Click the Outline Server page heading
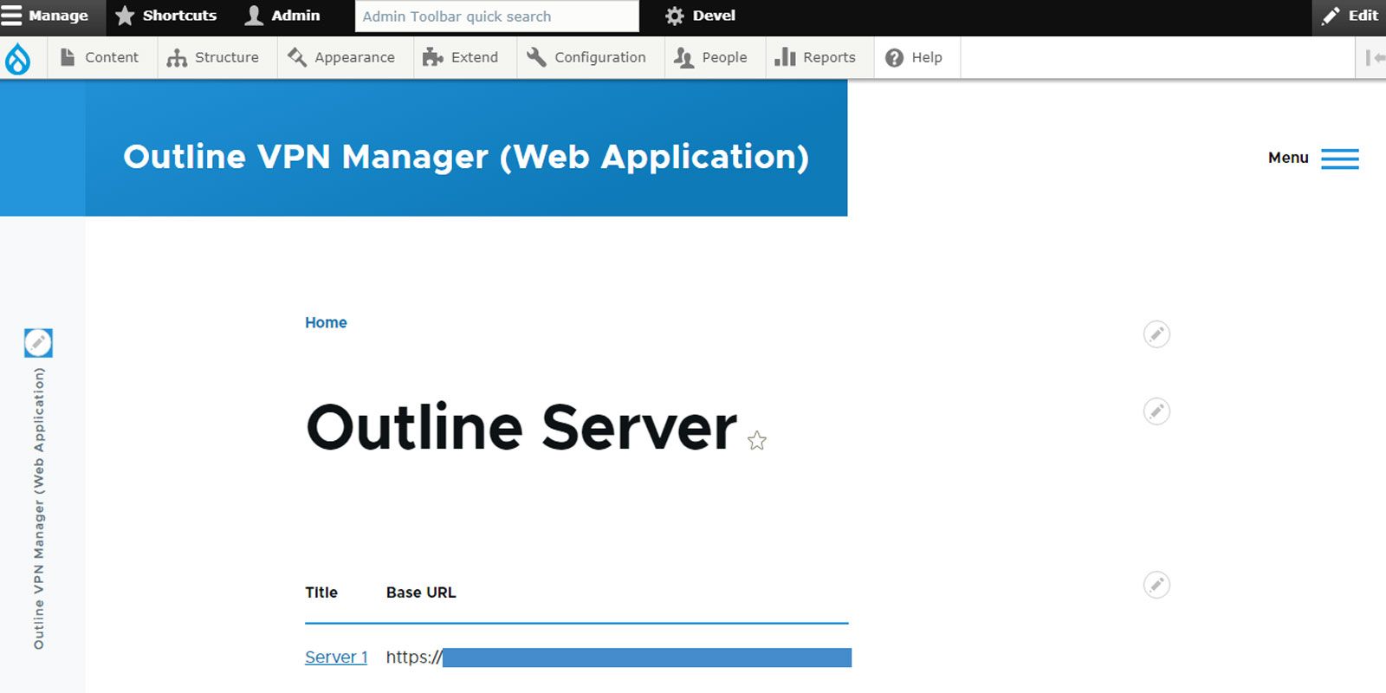The height and width of the screenshot is (693, 1386). coord(521,427)
